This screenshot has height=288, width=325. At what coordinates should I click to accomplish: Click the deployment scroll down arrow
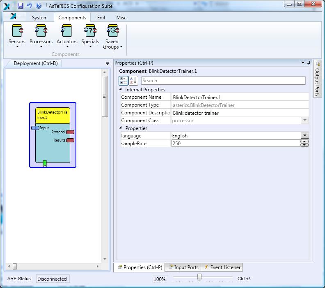[x=105, y=259]
